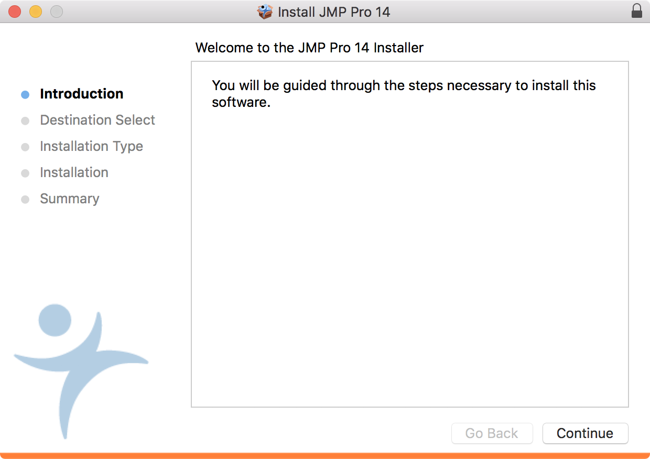The height and width of the screenshot is (459, 650).
Task: Click the gray bullet beside Summary
Action: [25, 199]
